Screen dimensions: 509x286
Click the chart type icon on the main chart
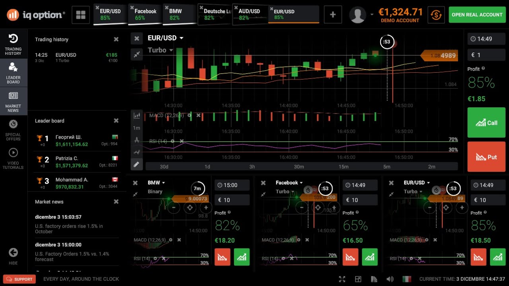coord(137,116)
